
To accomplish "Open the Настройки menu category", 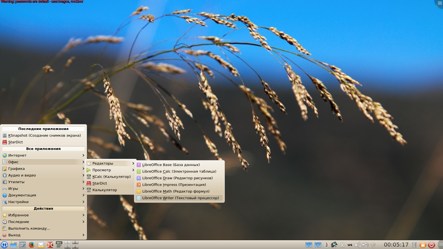I will (x=43, y=202).
